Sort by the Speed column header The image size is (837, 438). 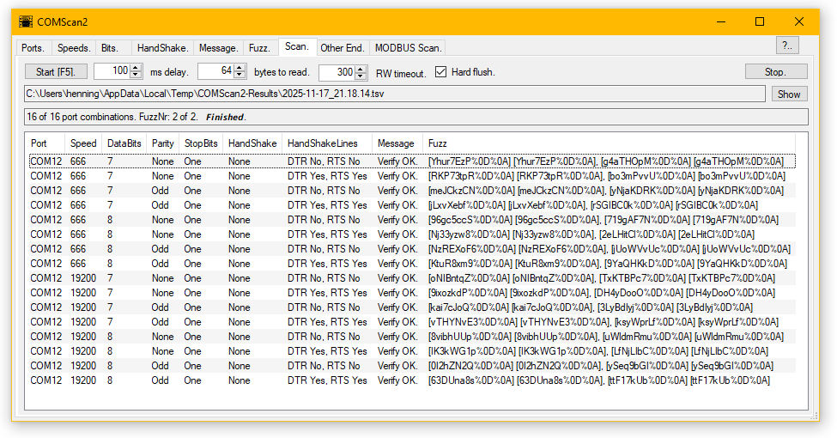(83, 143)
